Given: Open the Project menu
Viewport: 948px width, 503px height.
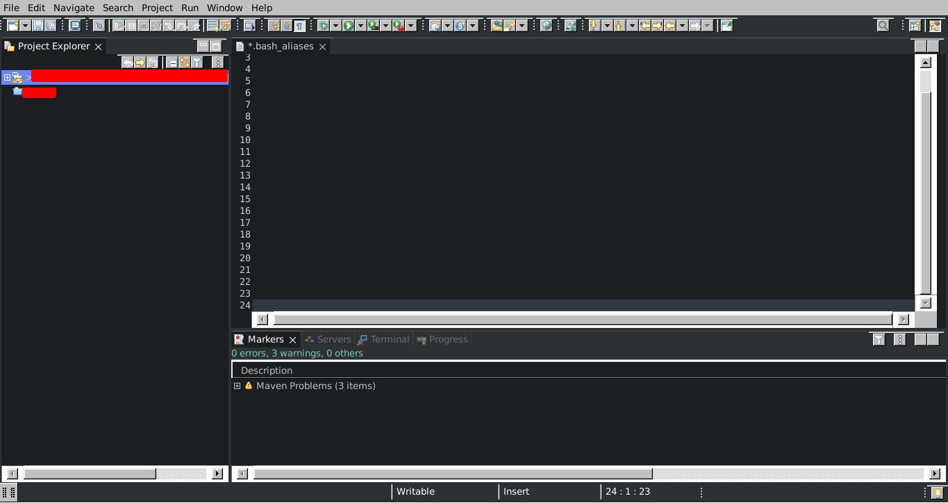Looking at the screenshot, I should click(x=157, y=8).
